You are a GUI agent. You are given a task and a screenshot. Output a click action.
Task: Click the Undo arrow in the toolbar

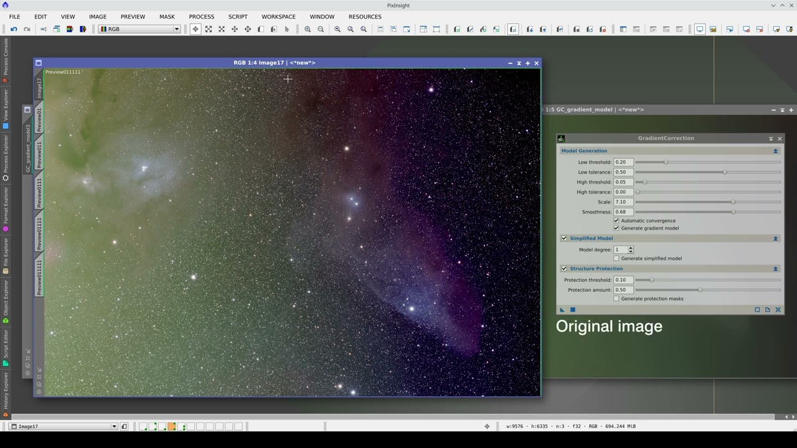[14, 29]
